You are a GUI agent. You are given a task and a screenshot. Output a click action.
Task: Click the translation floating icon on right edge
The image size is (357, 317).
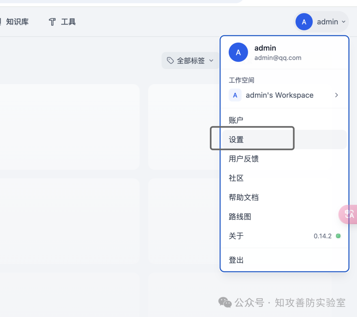349,214
